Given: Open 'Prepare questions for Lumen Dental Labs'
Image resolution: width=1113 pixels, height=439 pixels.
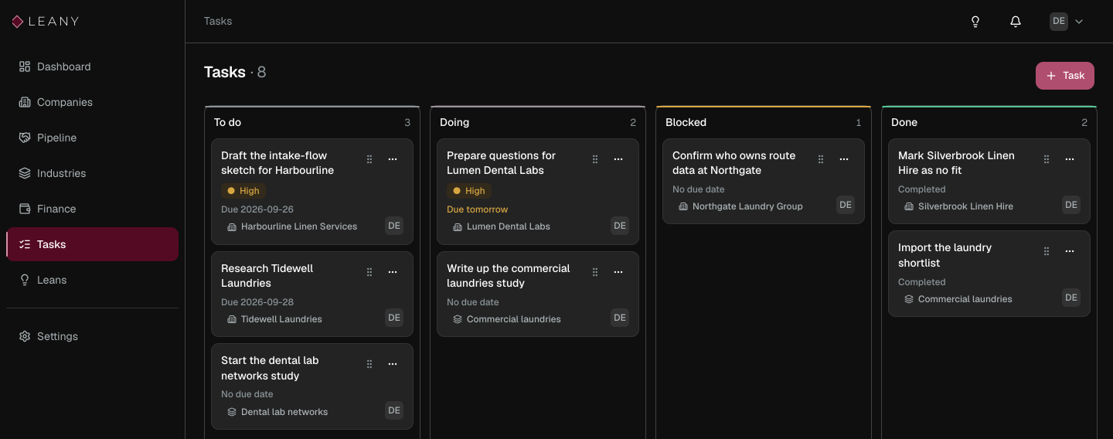Looking at the screenshot, I should tap(501, 163).
